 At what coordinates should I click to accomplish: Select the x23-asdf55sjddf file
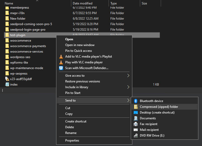pos(21,79)
